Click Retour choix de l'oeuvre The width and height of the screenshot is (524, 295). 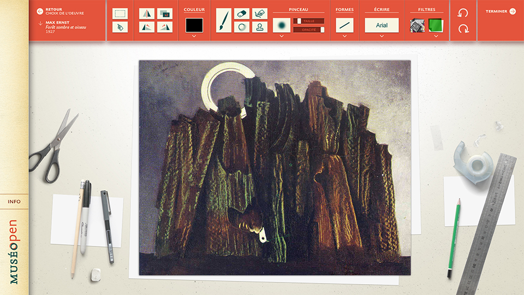(65, 11)
